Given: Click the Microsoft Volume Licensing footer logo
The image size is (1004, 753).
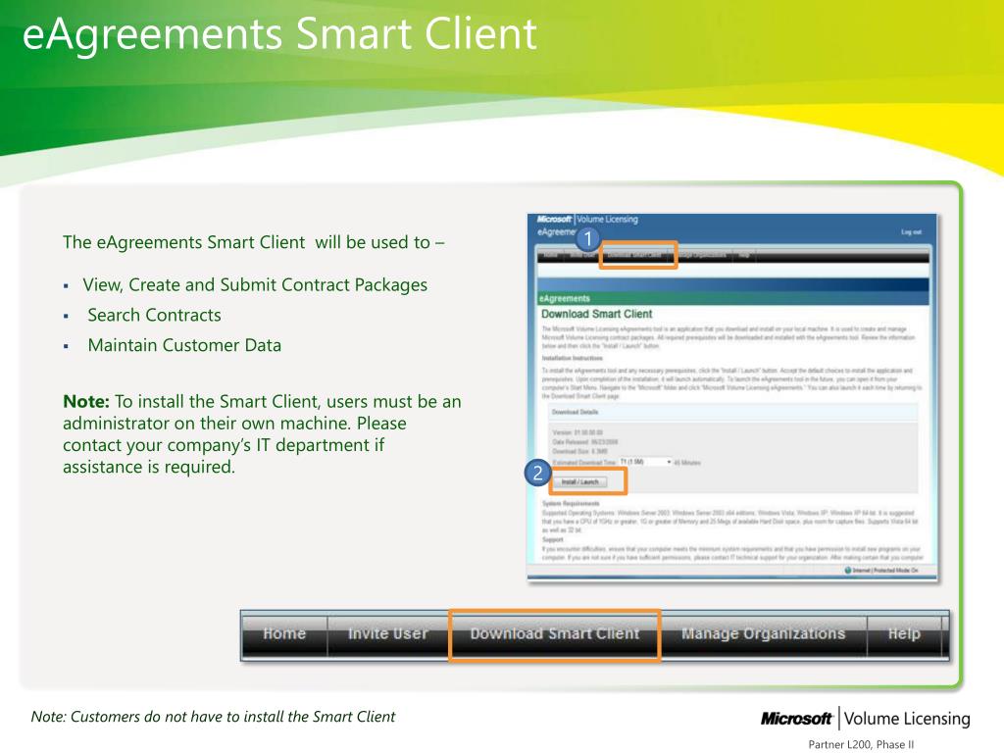Looking at the screenshot, I should pyautogui.click(x=865, y=719).
